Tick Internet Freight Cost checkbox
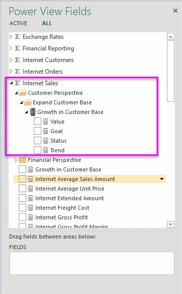 [x=22, y=208]
